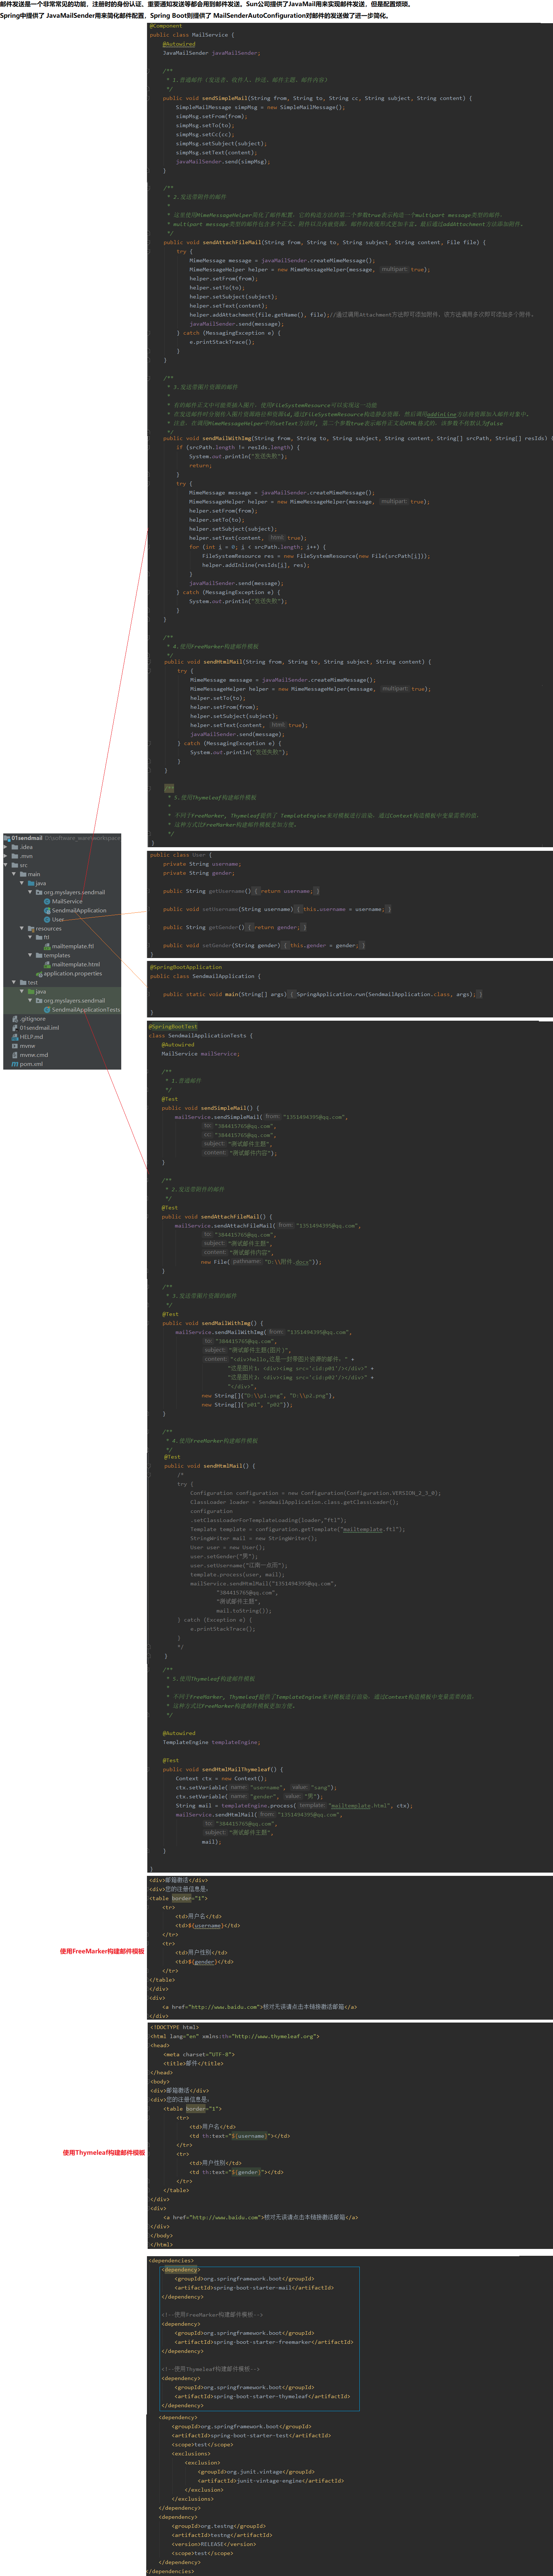Click the MailService class icon
Image resolution: width=553 pixels, height=2576 pixels.
[x=47, y=901]
